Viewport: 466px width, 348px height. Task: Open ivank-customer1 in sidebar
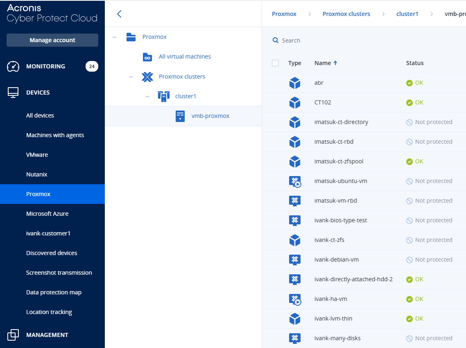pos(48,233)
